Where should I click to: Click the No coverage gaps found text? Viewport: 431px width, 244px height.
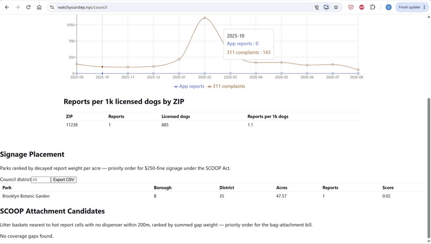pos(27,236)
